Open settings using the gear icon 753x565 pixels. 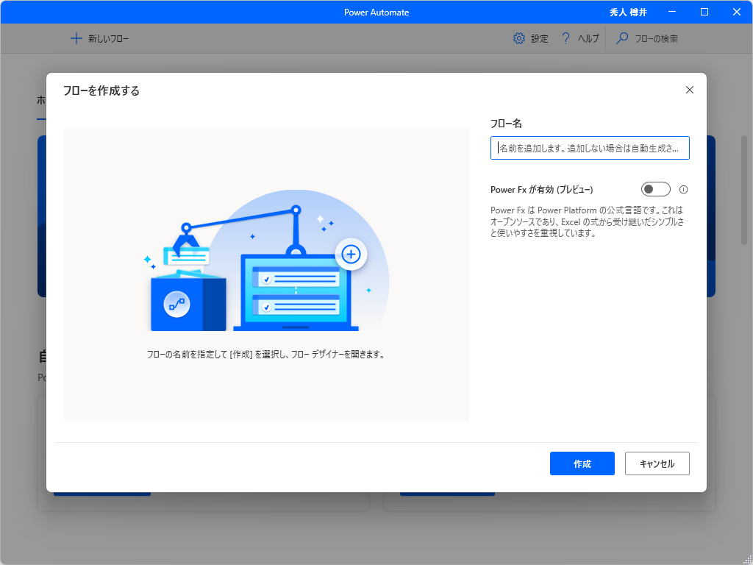tap(519, 38)
